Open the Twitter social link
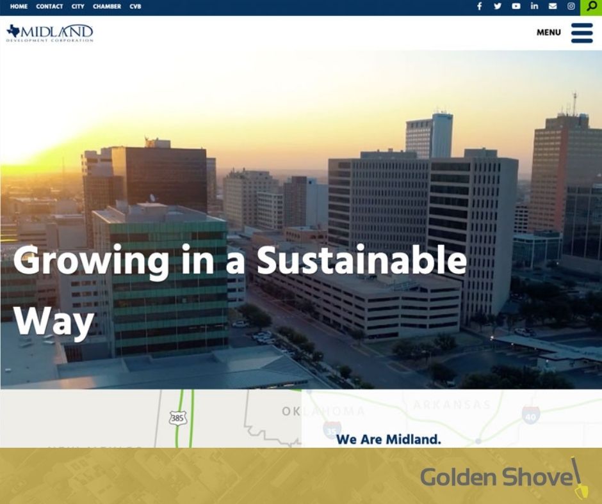Image resolution: width=602 pixels, height=504 pixels. (497, 6)
